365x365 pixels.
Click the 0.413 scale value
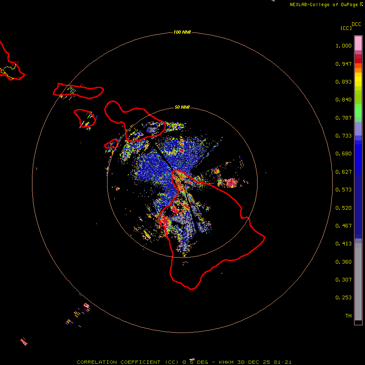(x=344, y=244)
